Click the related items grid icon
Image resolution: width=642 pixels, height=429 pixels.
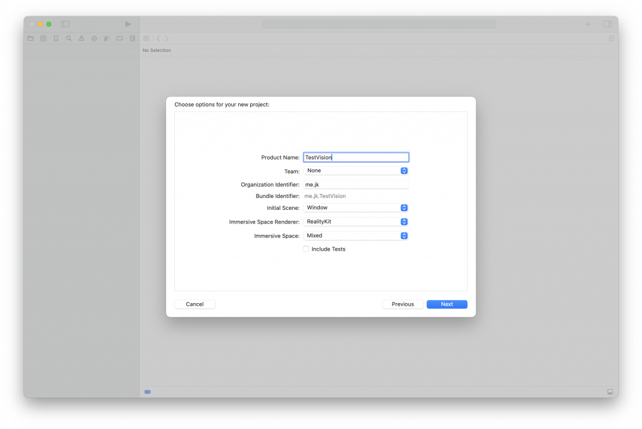[146, 38]
